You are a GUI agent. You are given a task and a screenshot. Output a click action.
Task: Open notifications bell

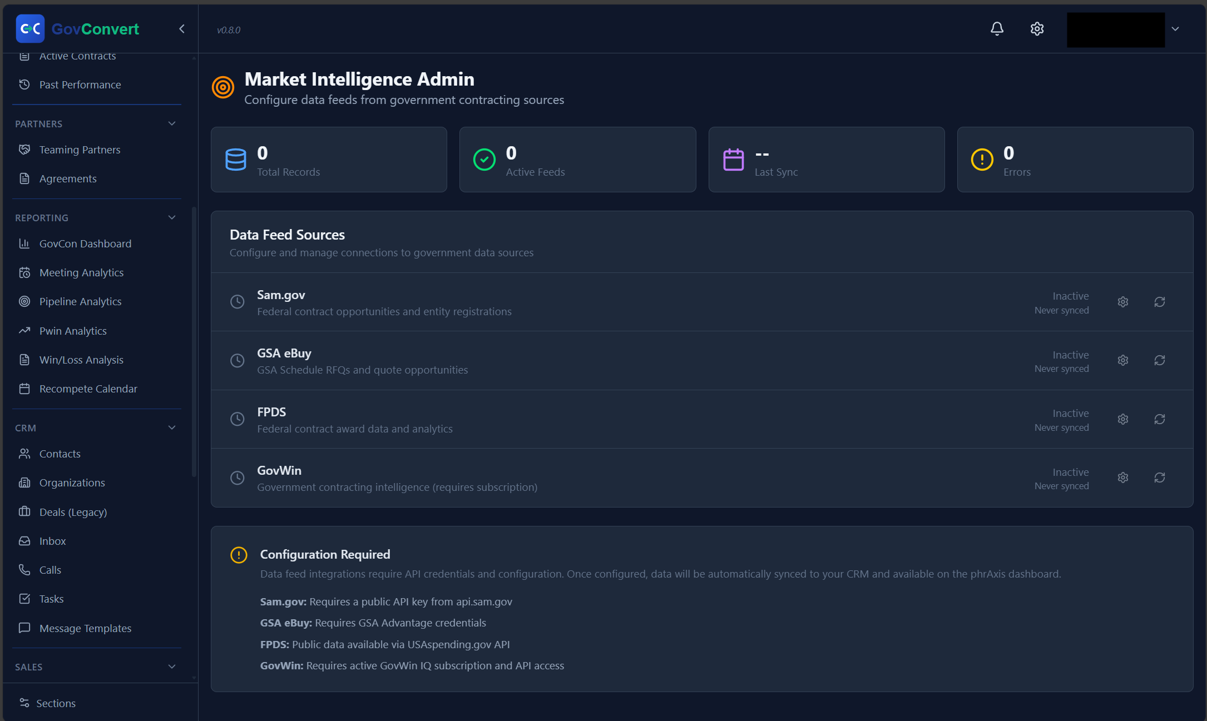point(997,29)
